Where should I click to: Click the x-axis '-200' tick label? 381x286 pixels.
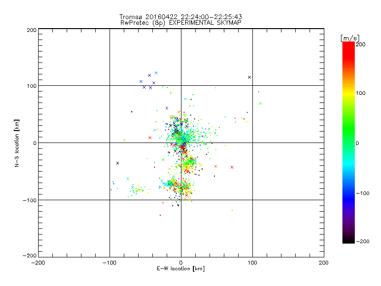coord(38,263)
